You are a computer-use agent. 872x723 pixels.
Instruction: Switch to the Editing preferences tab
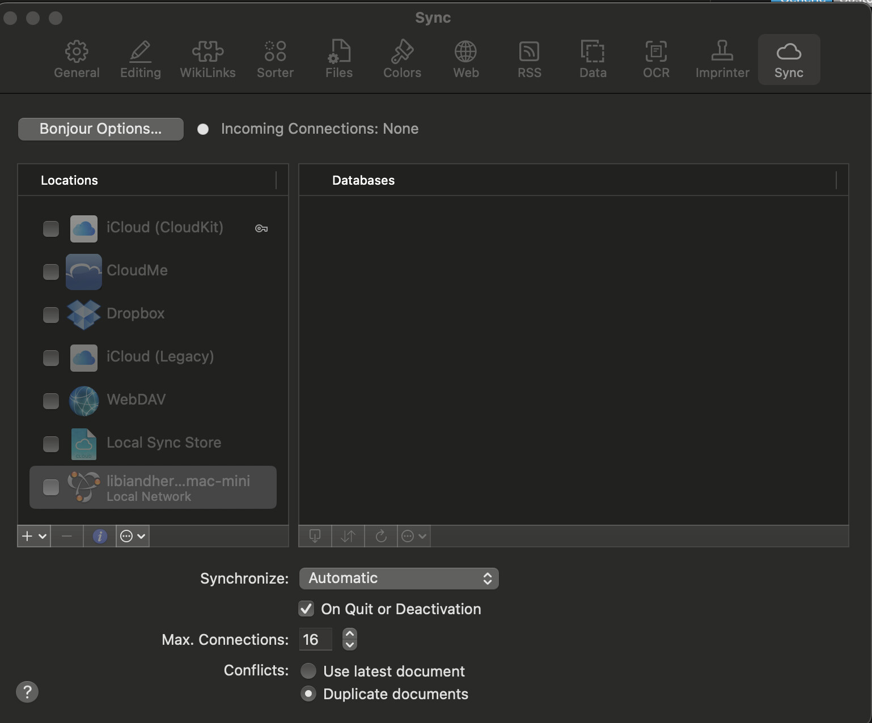pos(141,59)
